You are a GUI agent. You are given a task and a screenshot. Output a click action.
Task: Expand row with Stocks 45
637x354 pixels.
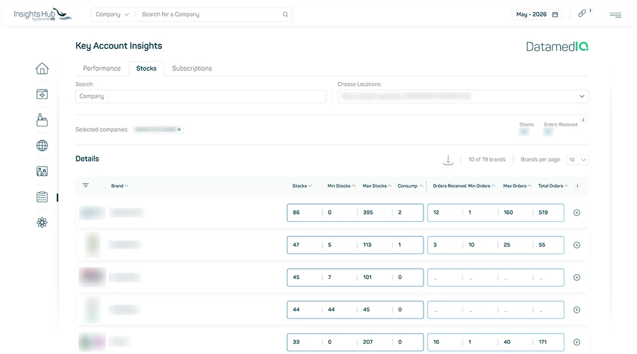pos(576,277)
